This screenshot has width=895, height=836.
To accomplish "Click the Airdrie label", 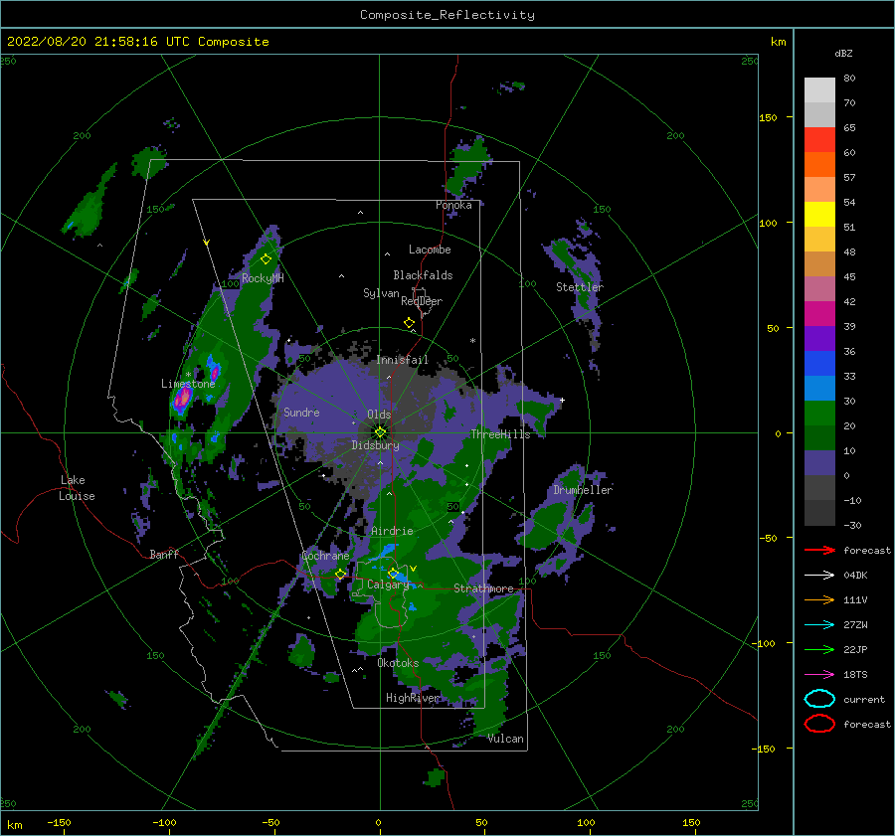I will point(392,531).
